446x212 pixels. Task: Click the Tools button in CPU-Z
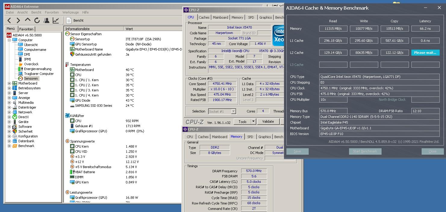point(242,121)
